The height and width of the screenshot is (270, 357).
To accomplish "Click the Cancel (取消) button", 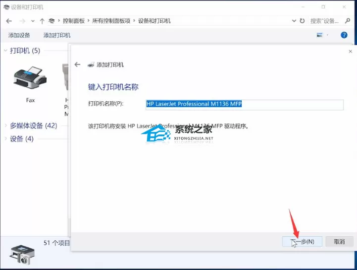I will click(x=339, y=242).
